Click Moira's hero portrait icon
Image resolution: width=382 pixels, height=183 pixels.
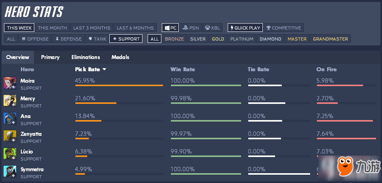[x=10, y=83]
